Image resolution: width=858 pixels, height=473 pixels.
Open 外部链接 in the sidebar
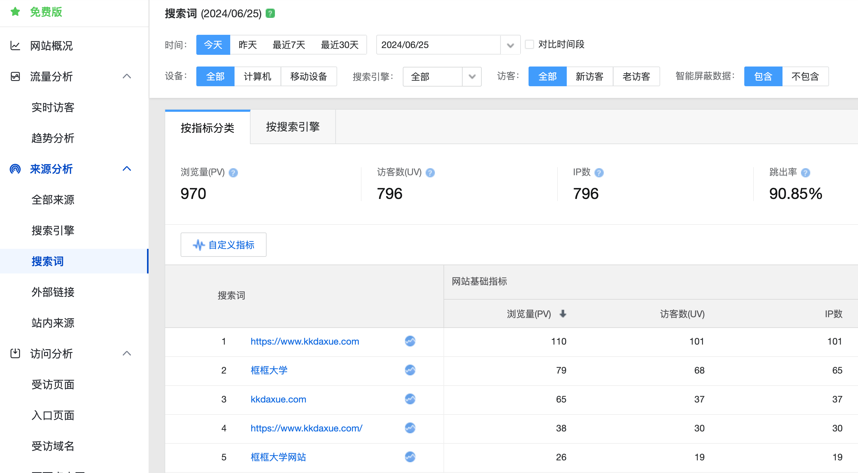click(53, 292)
